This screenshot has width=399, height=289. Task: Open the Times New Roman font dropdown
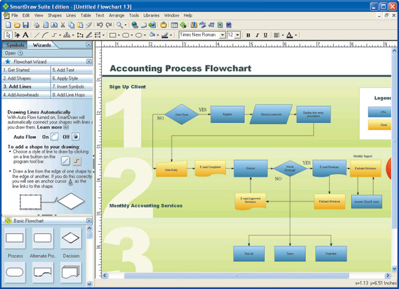tap(222, 35)
